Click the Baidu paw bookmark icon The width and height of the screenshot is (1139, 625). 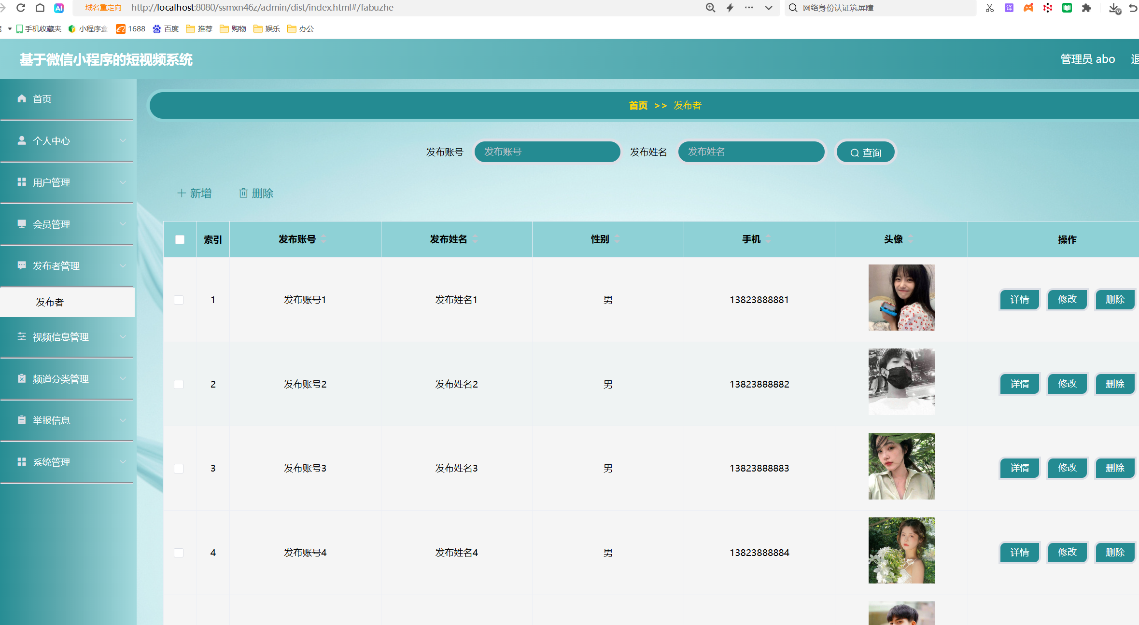pyautogui.click(x=156, y=29)
